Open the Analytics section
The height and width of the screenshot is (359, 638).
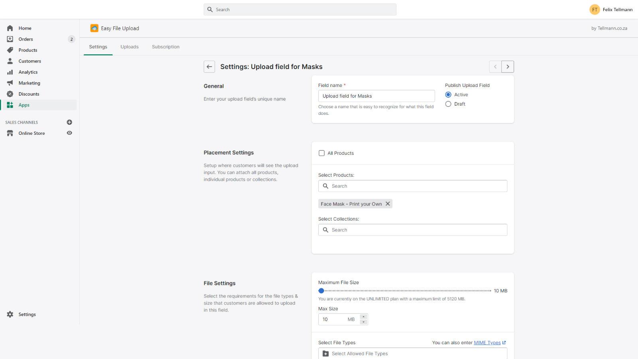coord(10,72)
